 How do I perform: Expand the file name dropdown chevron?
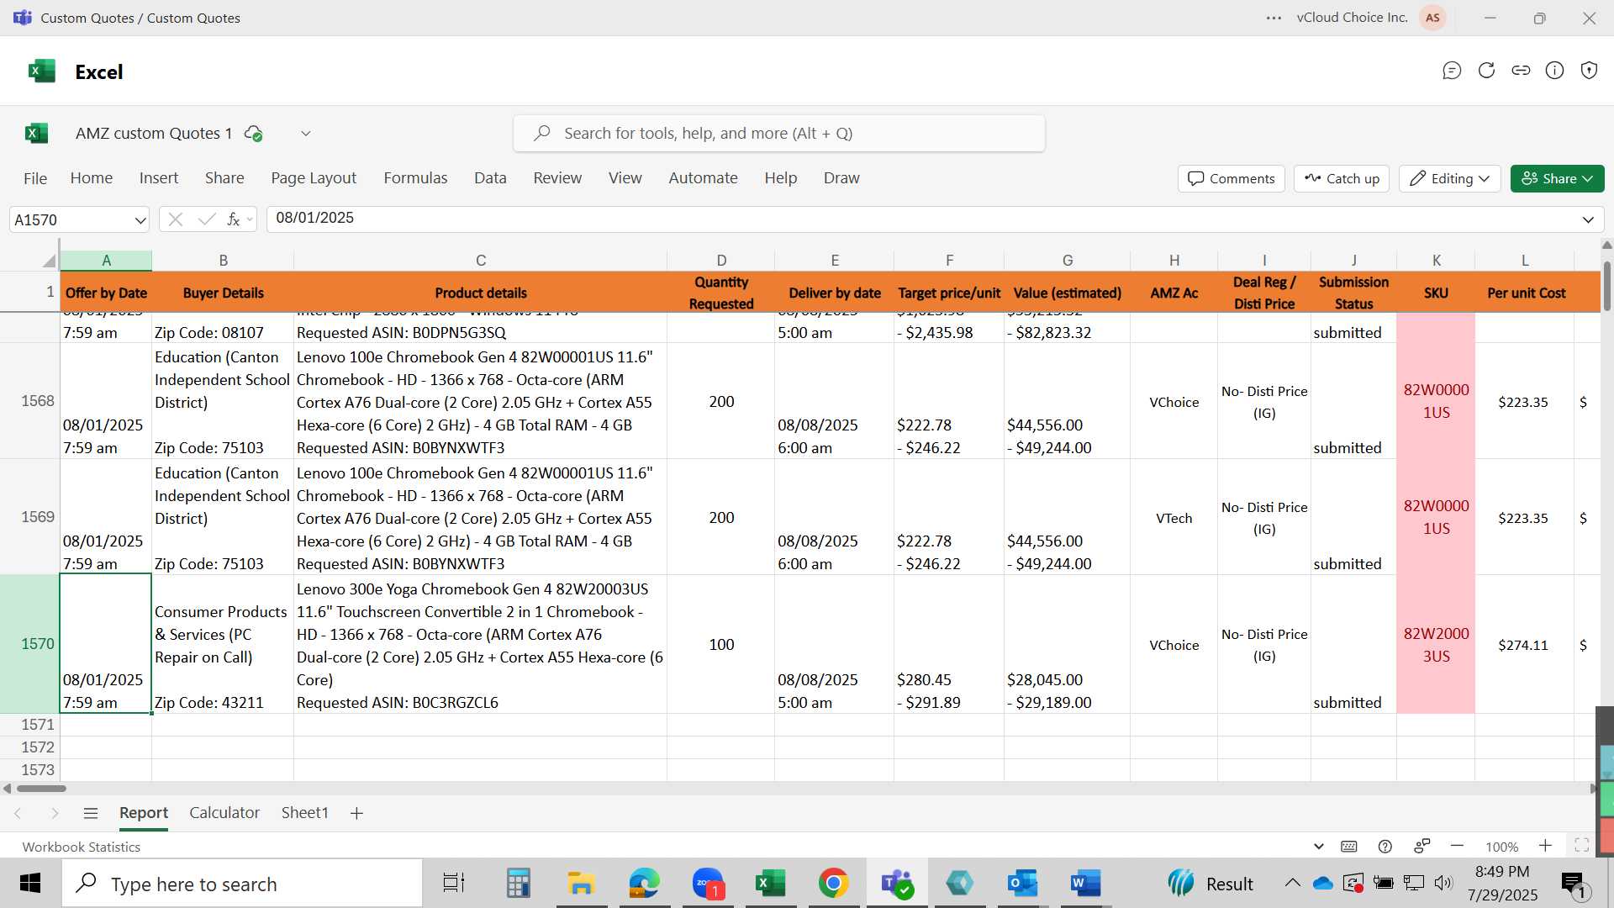306,134
